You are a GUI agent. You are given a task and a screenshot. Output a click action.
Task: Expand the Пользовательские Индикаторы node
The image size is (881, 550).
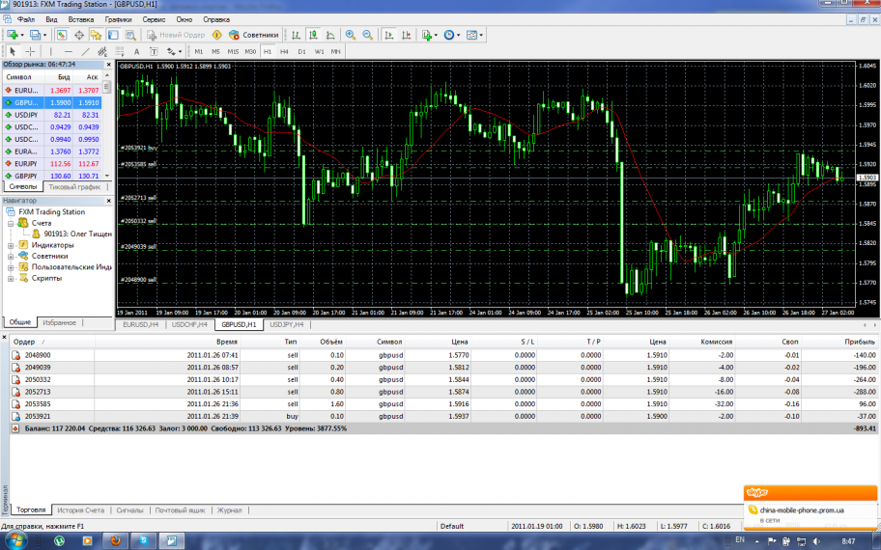pyautogui.click(x=11, y=267)
